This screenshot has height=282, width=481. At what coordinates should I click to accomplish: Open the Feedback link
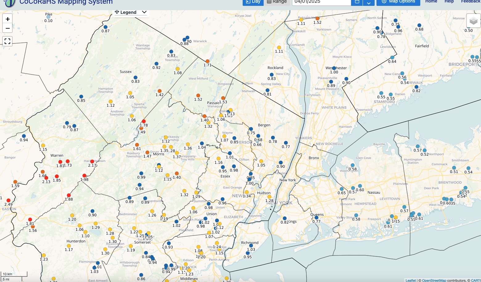471,2
